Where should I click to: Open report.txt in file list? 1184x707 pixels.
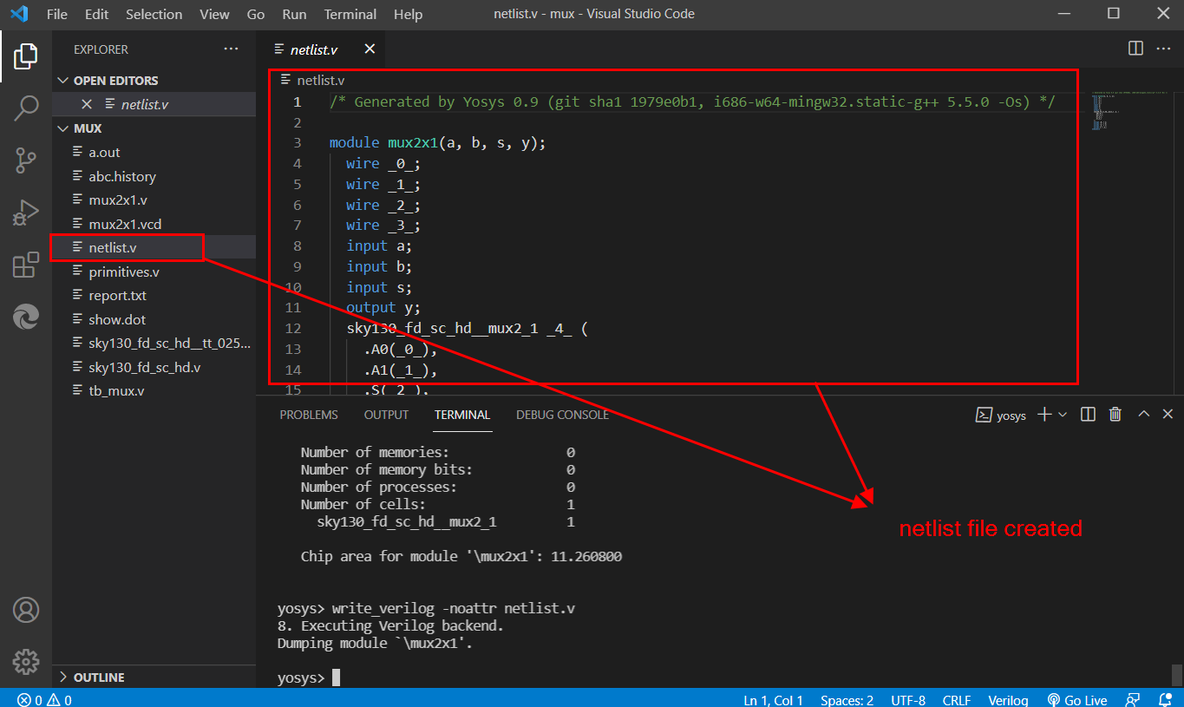pos(154,295)
